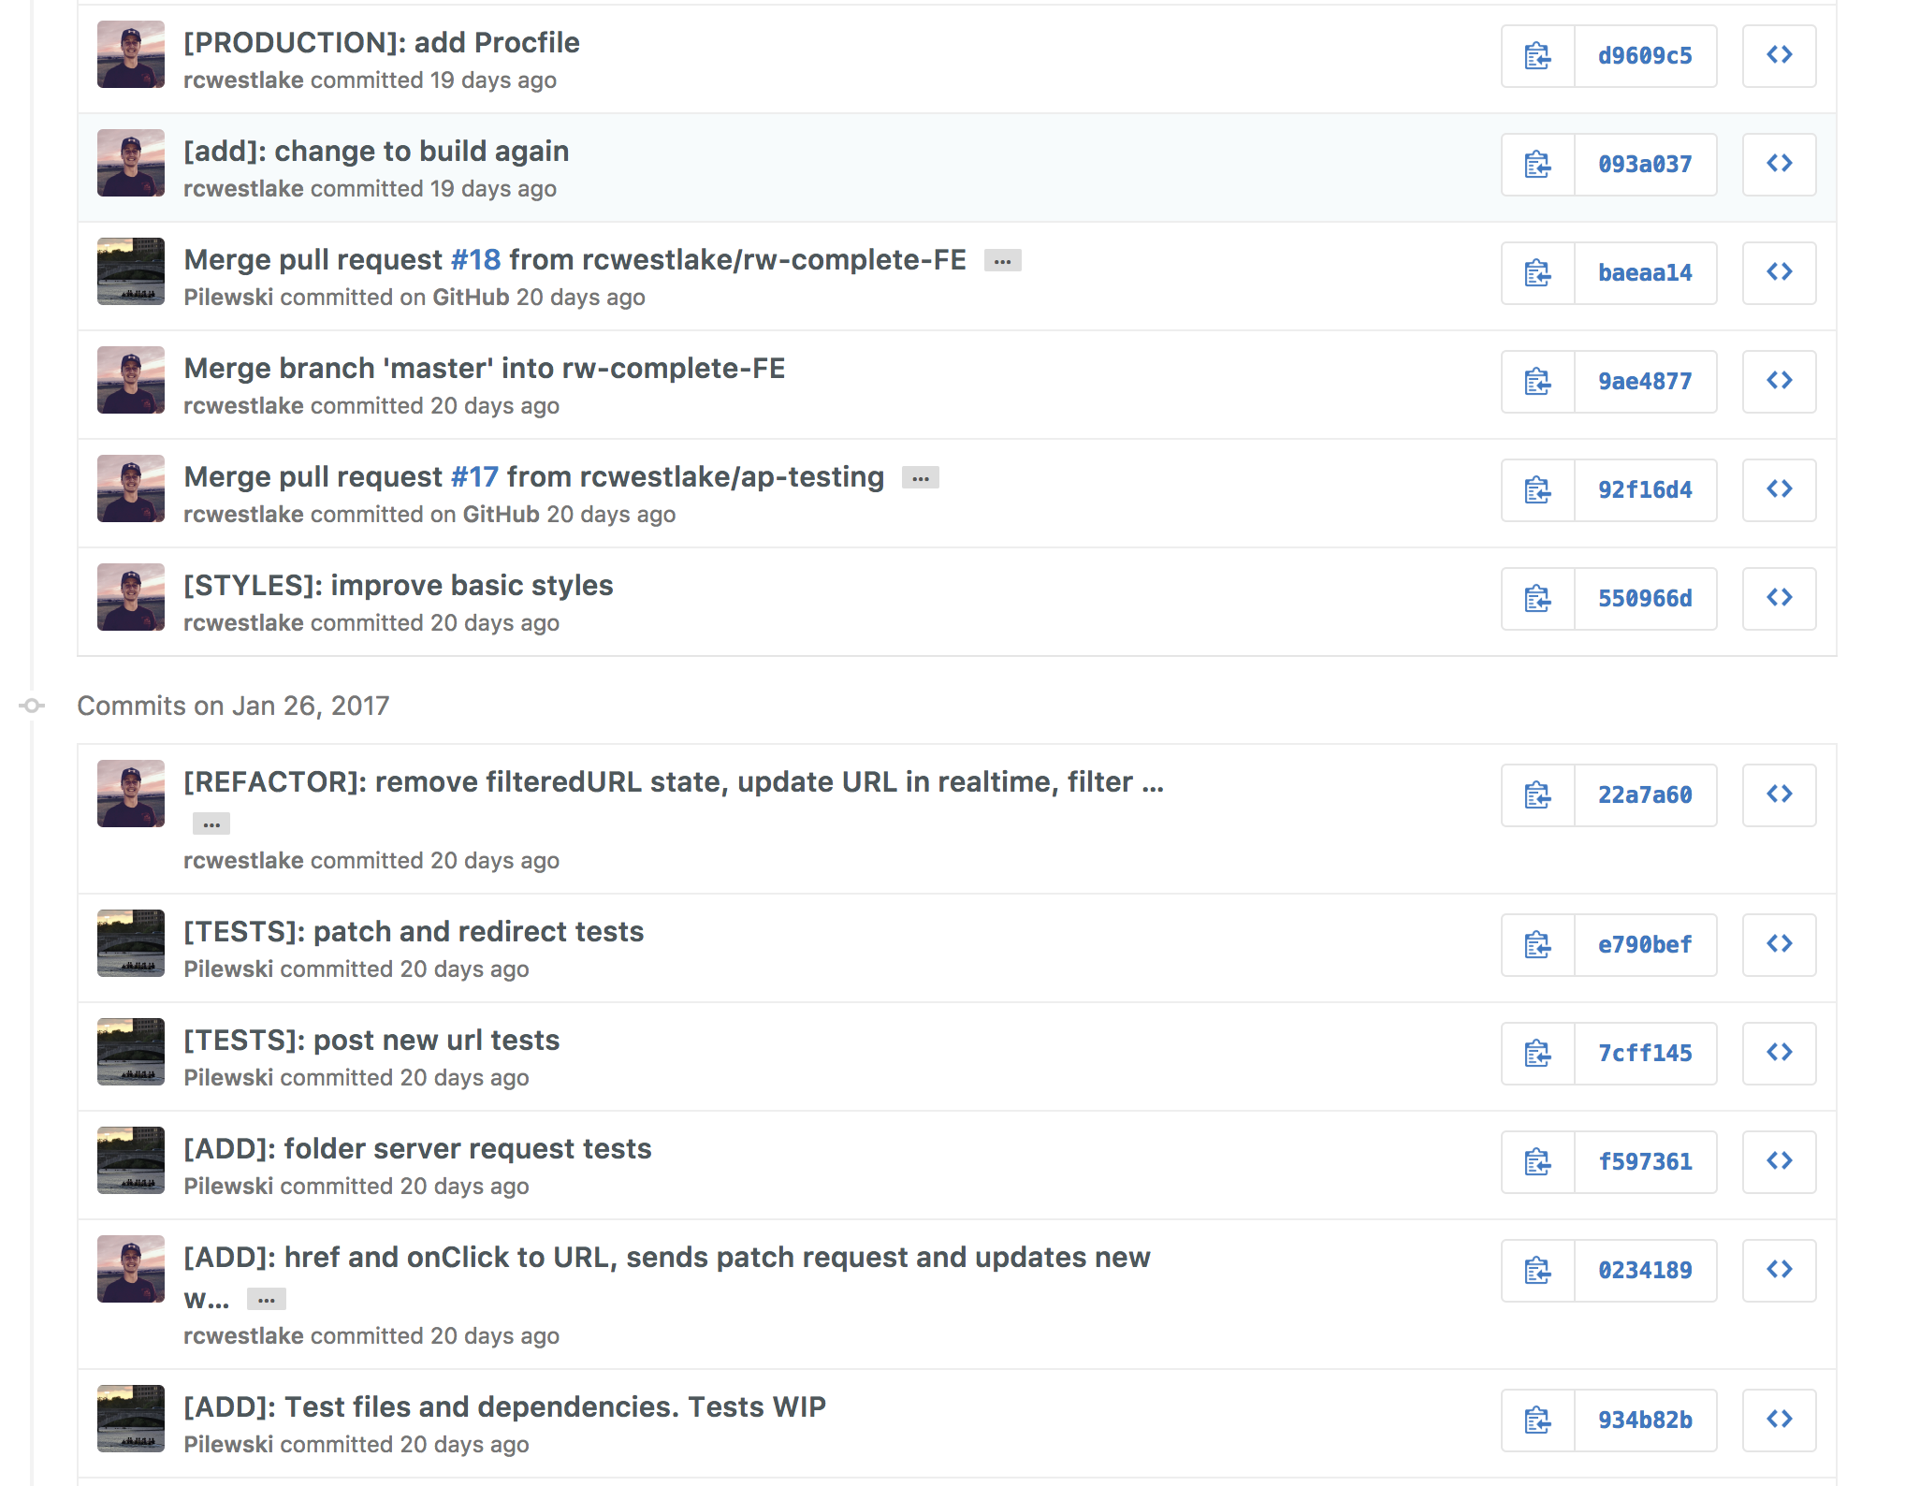Open commit hash 9ae4877
This screenshot has width=1905, height=1486.
point(1645,382)
